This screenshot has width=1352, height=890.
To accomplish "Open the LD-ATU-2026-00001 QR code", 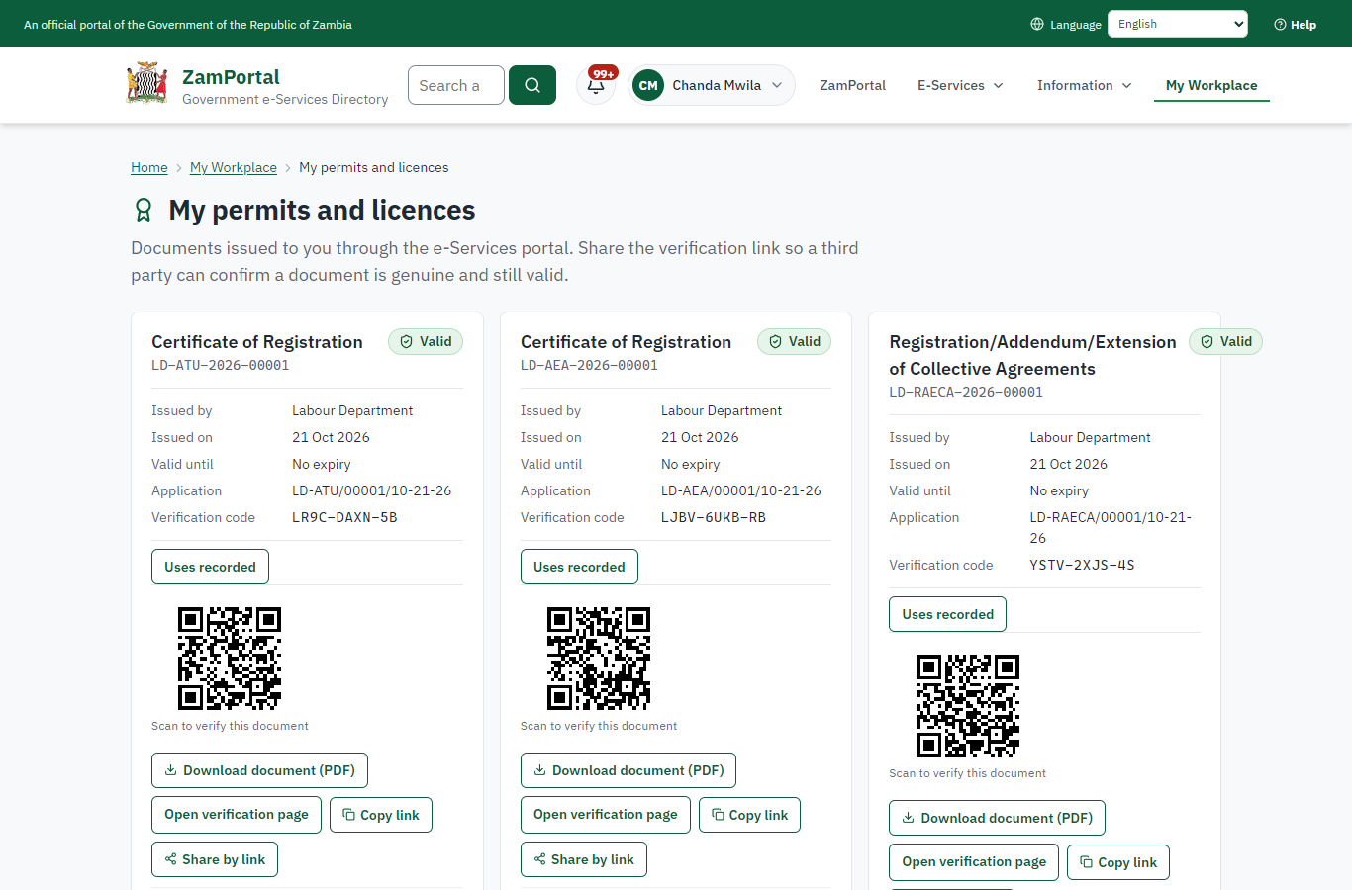I will [230, 659].
